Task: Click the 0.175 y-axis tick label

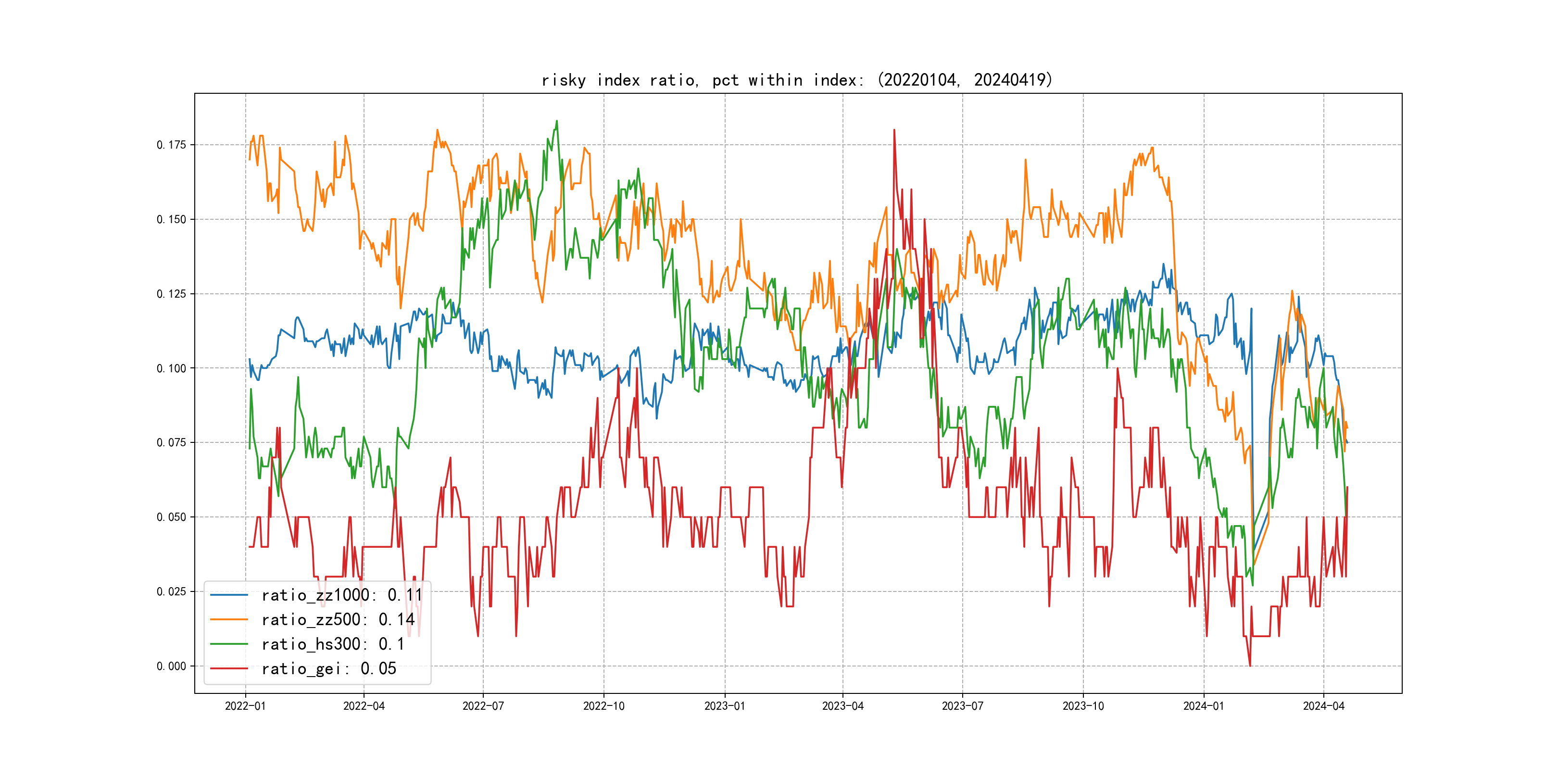Action: point(171,145)
